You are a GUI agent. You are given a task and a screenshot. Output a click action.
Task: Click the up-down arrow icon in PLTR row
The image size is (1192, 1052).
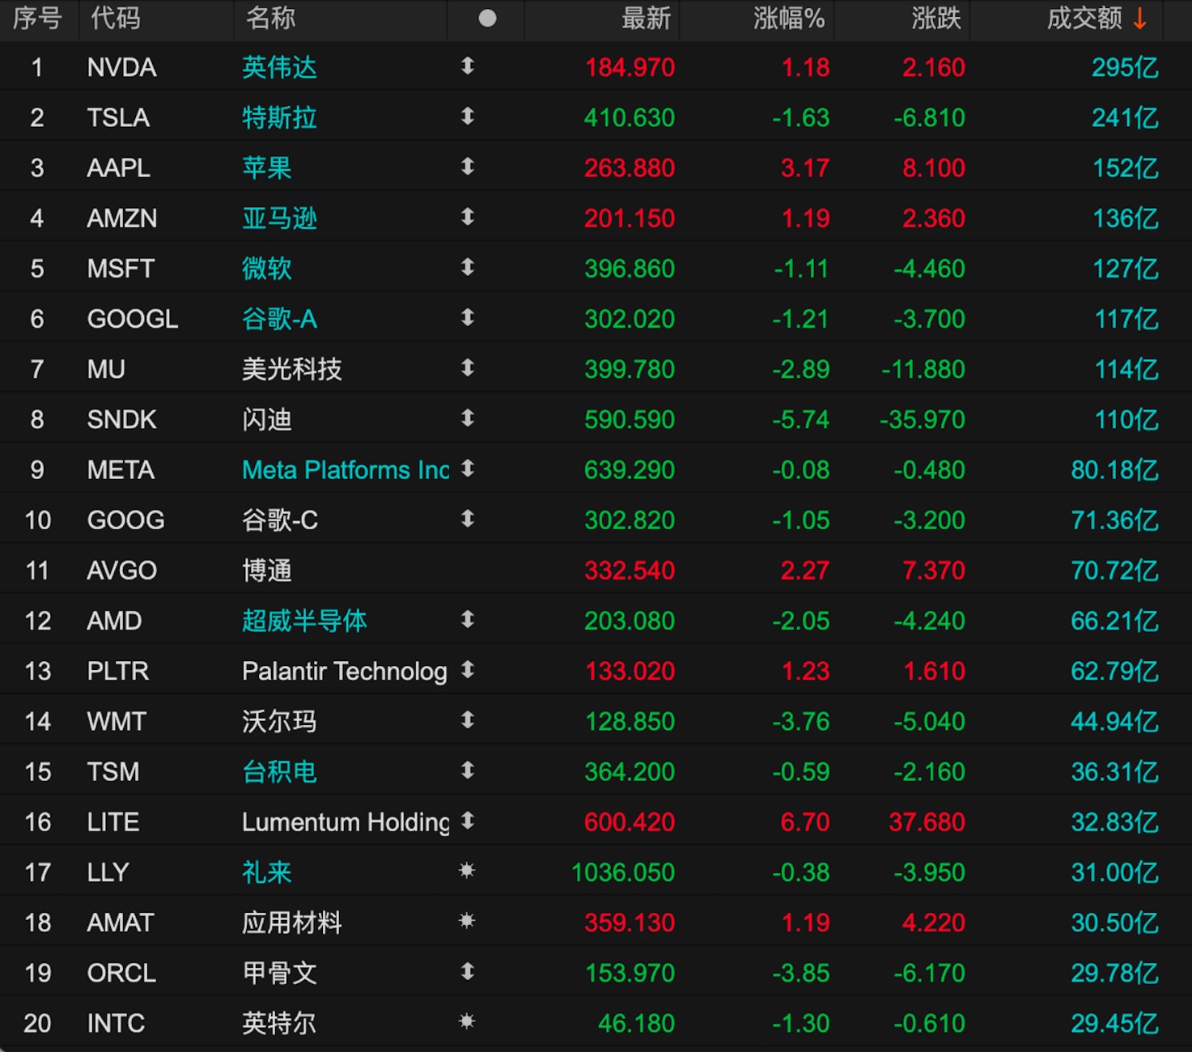(468, 670)
